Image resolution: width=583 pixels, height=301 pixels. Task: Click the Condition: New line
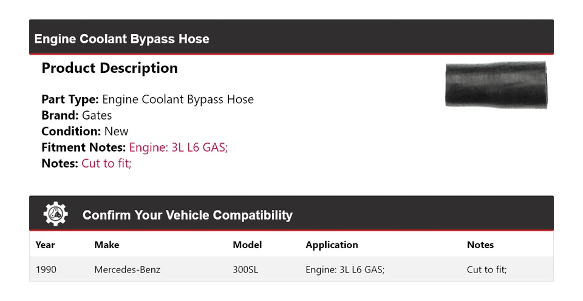[85, 131]
